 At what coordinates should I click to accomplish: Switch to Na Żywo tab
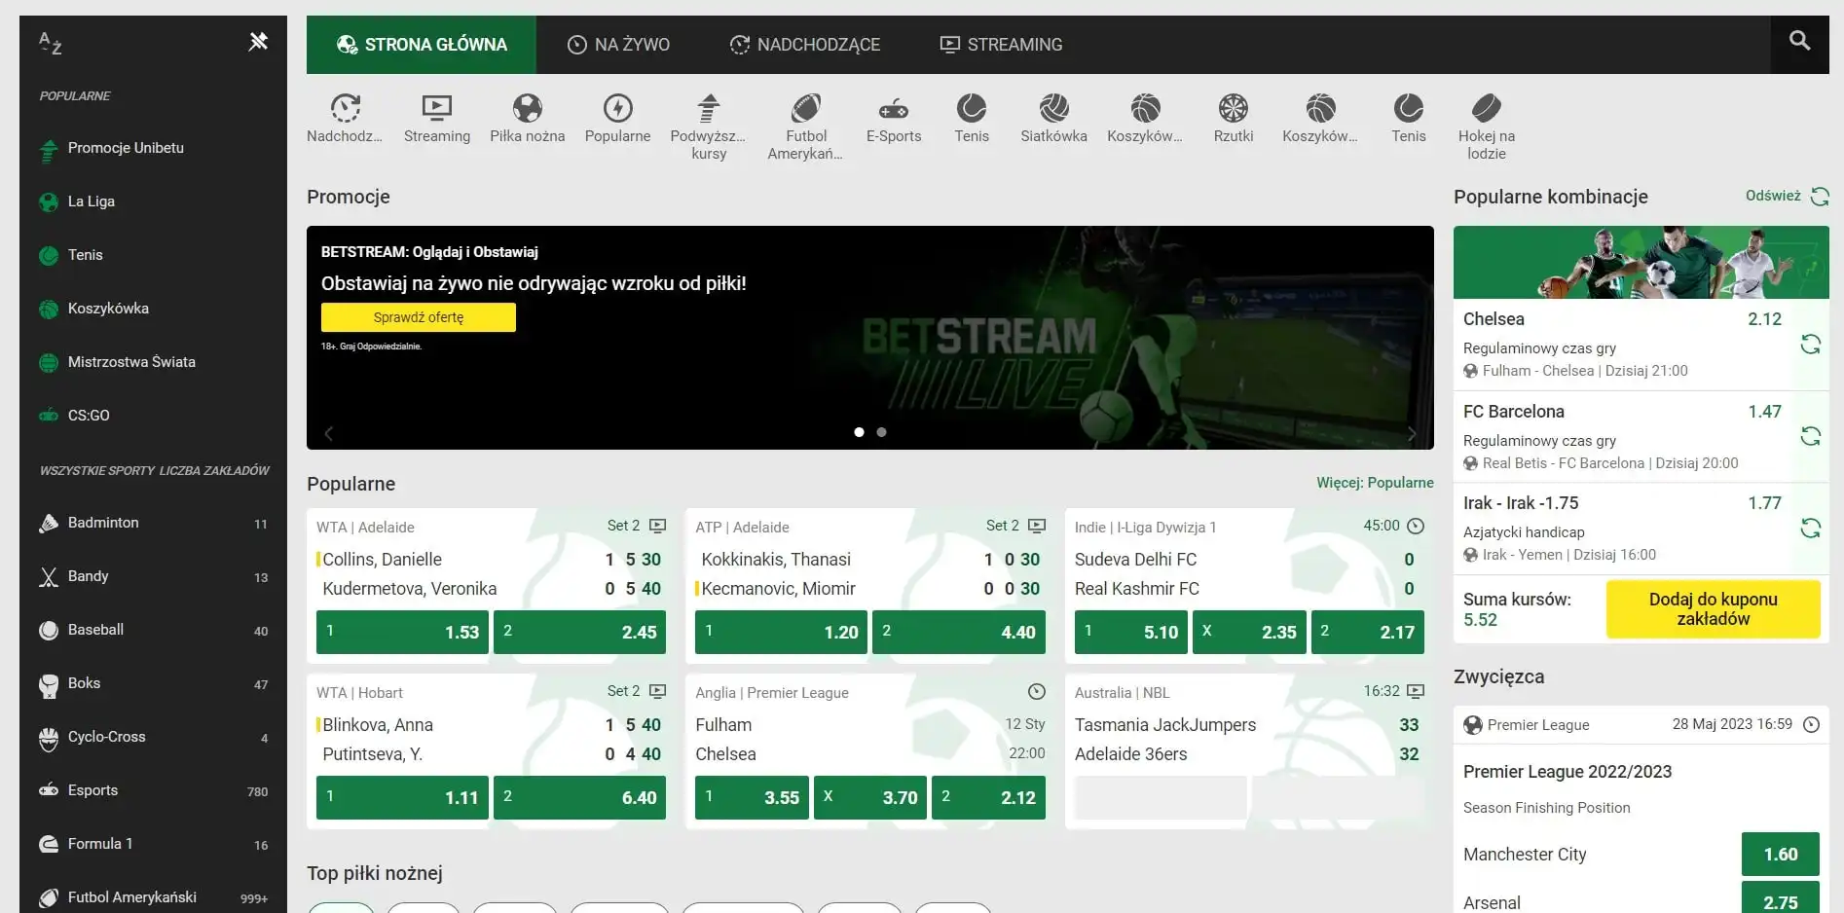coord(618,45)
